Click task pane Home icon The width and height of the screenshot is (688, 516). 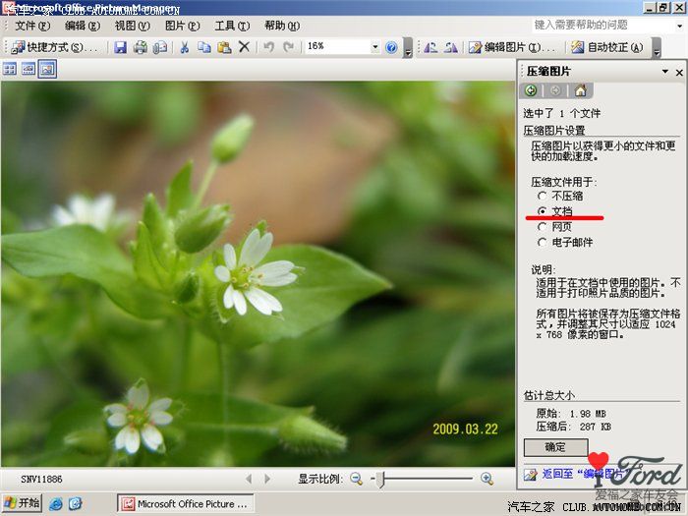pyautogui.click(x=581, y=90)
